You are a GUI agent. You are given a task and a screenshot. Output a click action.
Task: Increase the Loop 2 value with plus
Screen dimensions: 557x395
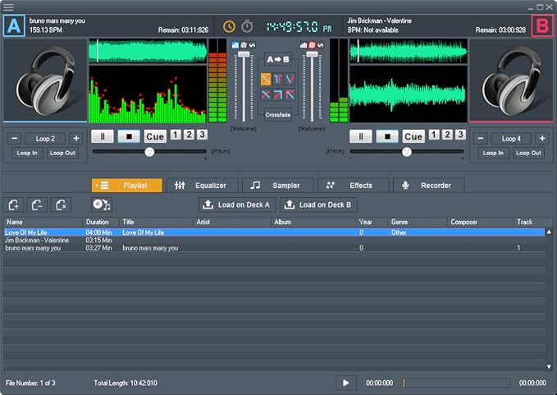click(x=75, y=138)
